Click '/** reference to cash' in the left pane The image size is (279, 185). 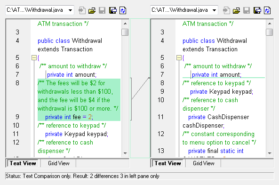(65, 143)
